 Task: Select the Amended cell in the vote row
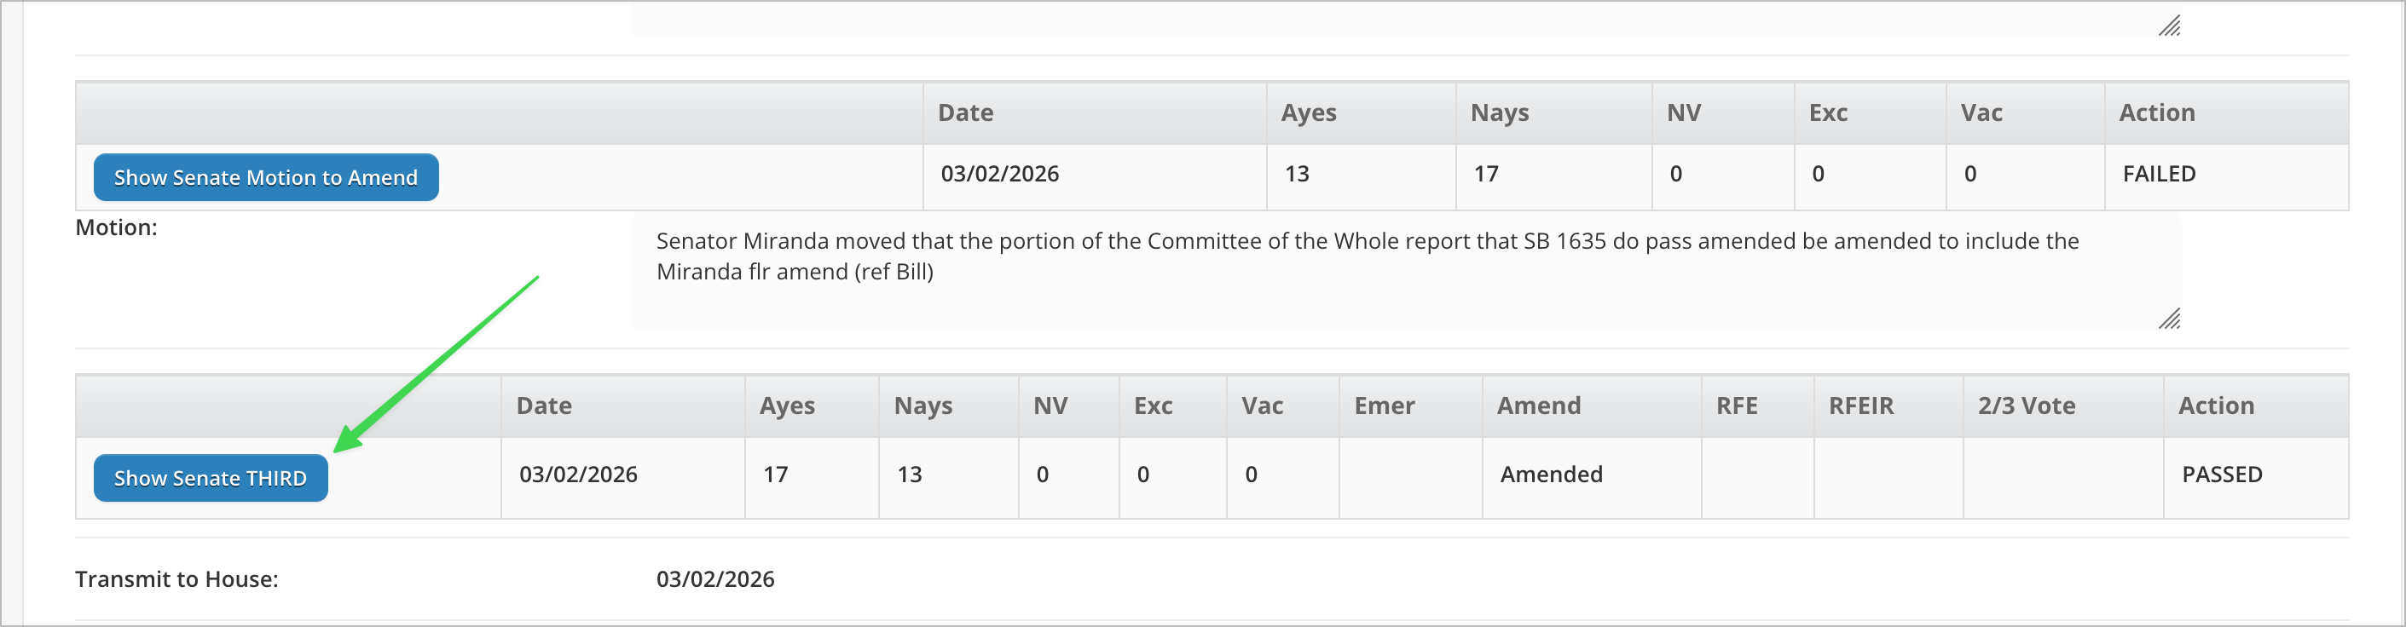tap(1552, 474)
